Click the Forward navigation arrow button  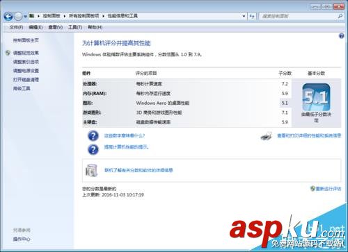click(x=18, y=16)
